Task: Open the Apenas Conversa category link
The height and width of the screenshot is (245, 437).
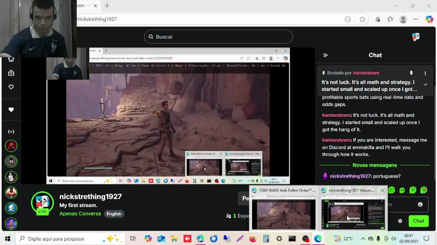Action: [80, 214]
